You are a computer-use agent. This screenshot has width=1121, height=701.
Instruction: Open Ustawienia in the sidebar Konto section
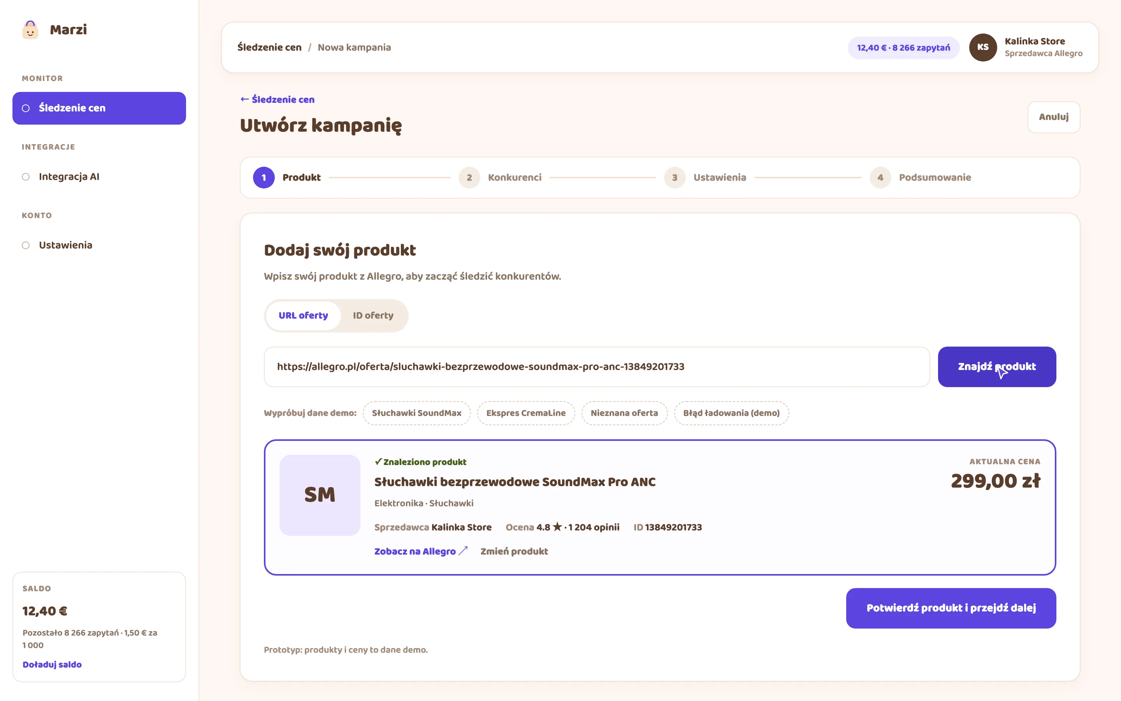click(x=99, y=245)
